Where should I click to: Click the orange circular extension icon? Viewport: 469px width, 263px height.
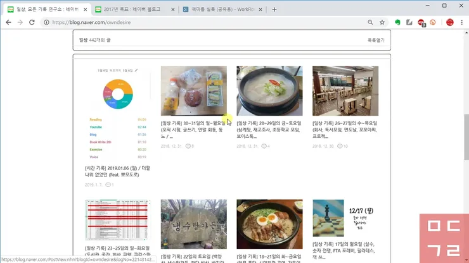click(x=433, y=22)
